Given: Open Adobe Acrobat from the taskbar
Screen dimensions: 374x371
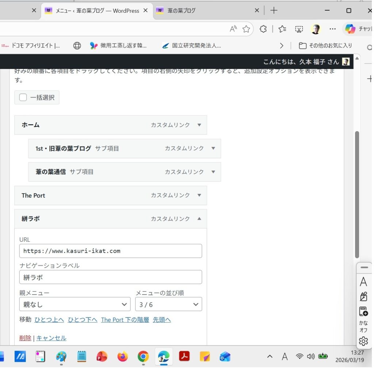Looking at the screenshot, I should [x=184, y=357].
